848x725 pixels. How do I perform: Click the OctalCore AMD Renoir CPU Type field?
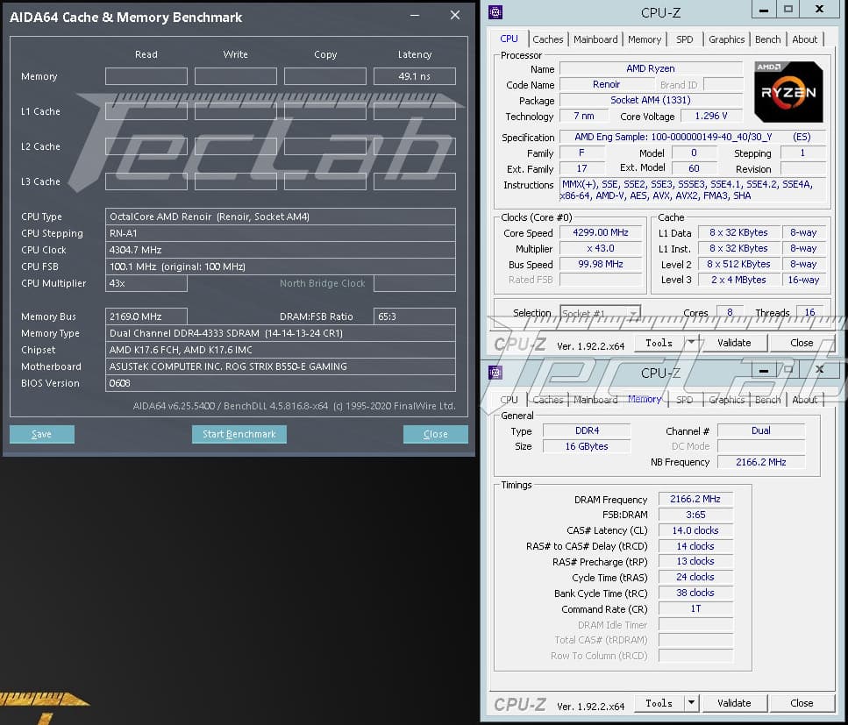[x=280, y=217]
